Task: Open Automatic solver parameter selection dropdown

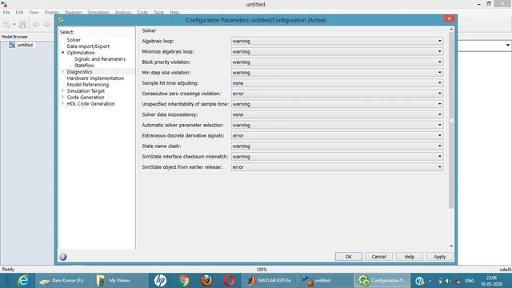Action: pos(337,125)
